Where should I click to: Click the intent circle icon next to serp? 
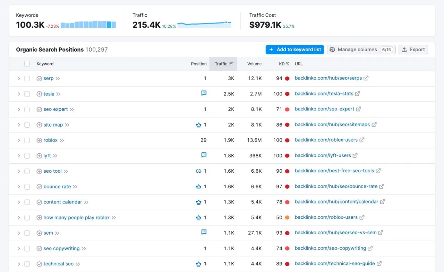(x=39, y=78)
